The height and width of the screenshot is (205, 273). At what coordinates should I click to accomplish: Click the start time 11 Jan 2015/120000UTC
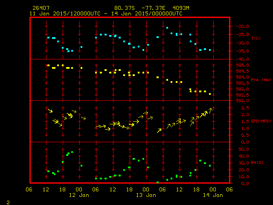[65, 14]
